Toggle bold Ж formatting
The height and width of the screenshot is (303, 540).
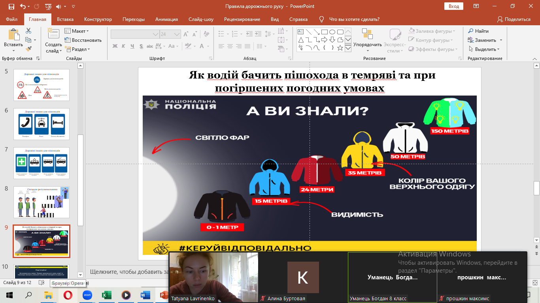coord(115,46)
